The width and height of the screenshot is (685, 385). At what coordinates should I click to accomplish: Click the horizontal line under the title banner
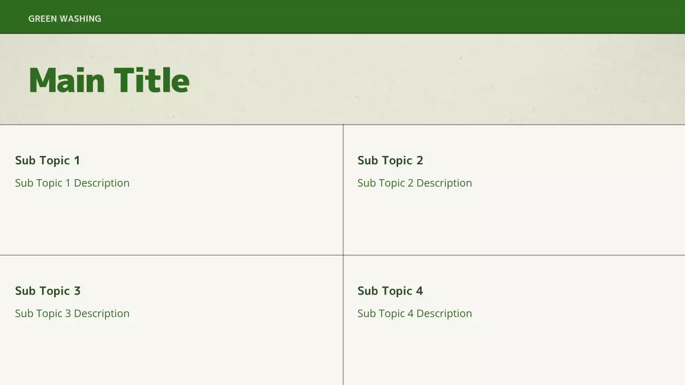coord(482,125)
